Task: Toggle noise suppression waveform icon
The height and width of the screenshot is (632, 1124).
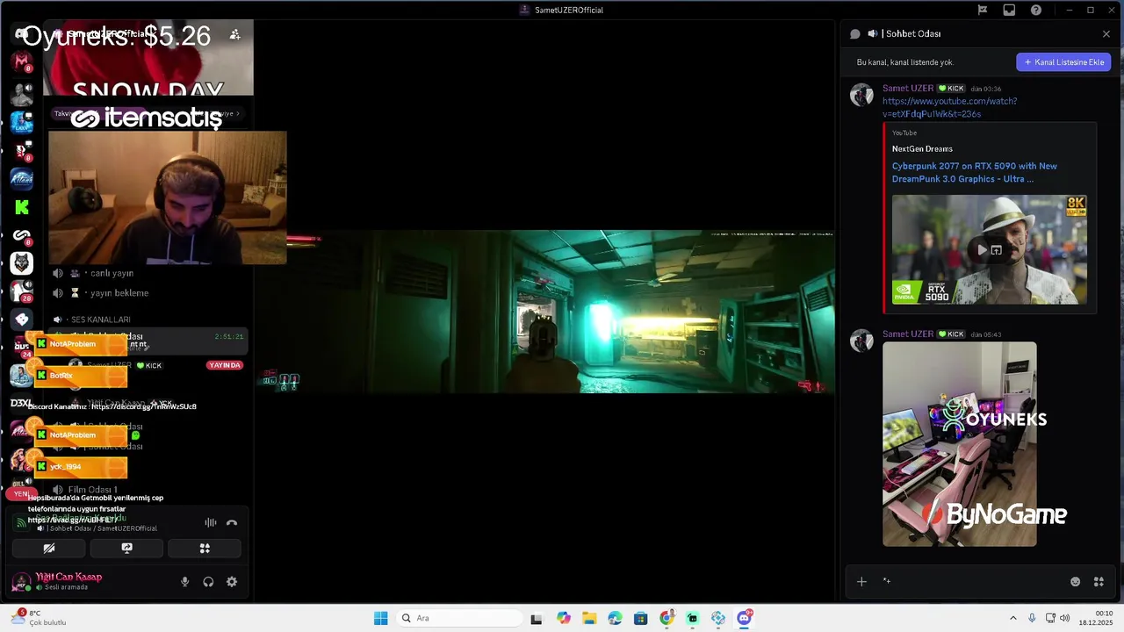Action: [x=211, y=523]
